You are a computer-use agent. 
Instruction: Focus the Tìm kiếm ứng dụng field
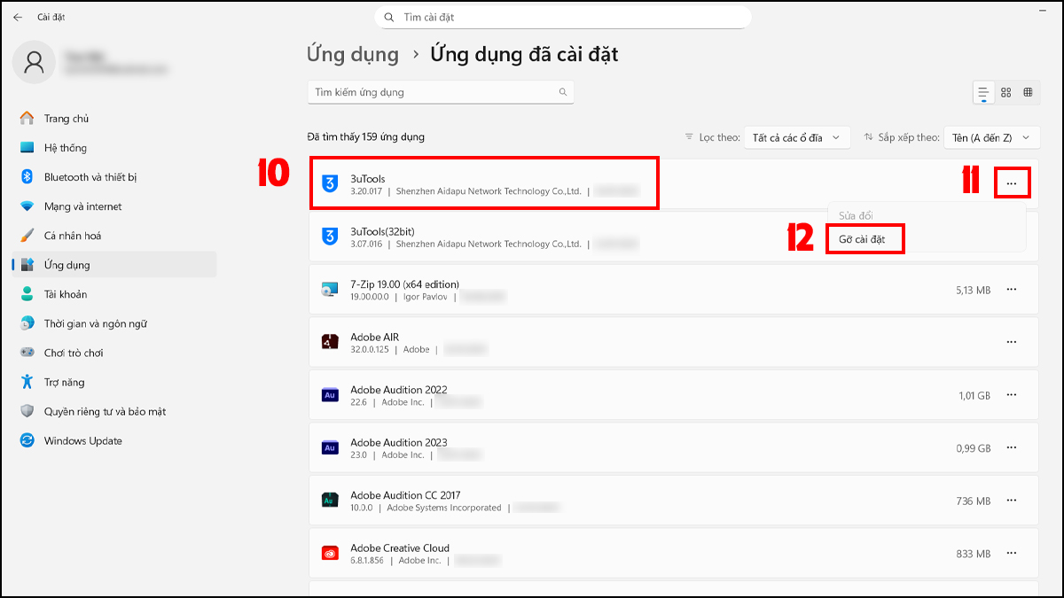coord(441,92)
